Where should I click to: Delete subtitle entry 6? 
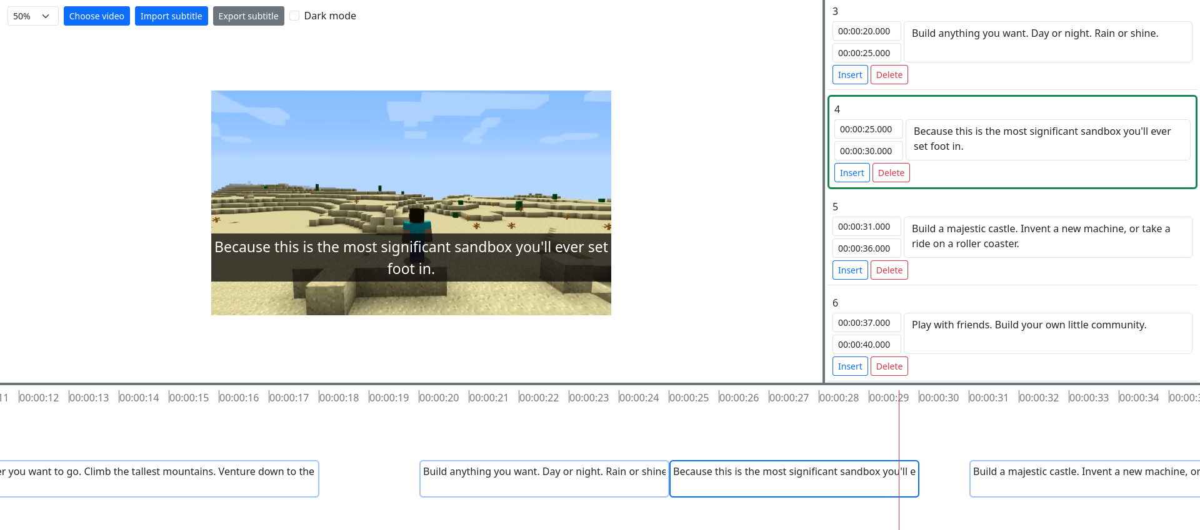tap(889, 366)
